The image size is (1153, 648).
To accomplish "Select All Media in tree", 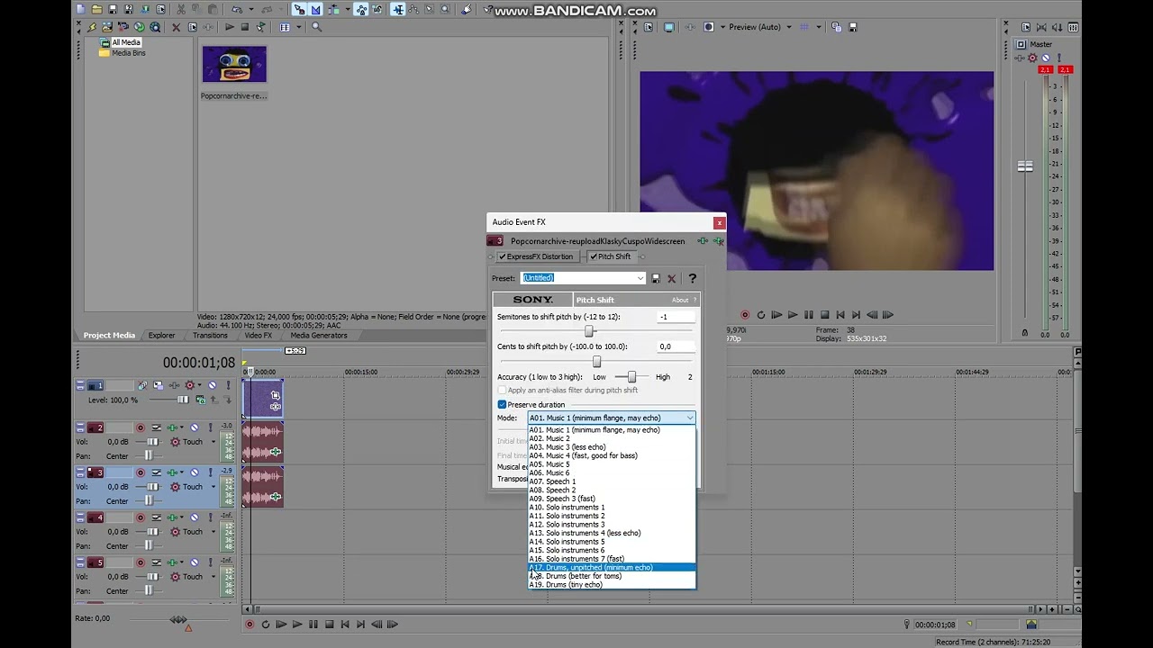I will 126,42.
